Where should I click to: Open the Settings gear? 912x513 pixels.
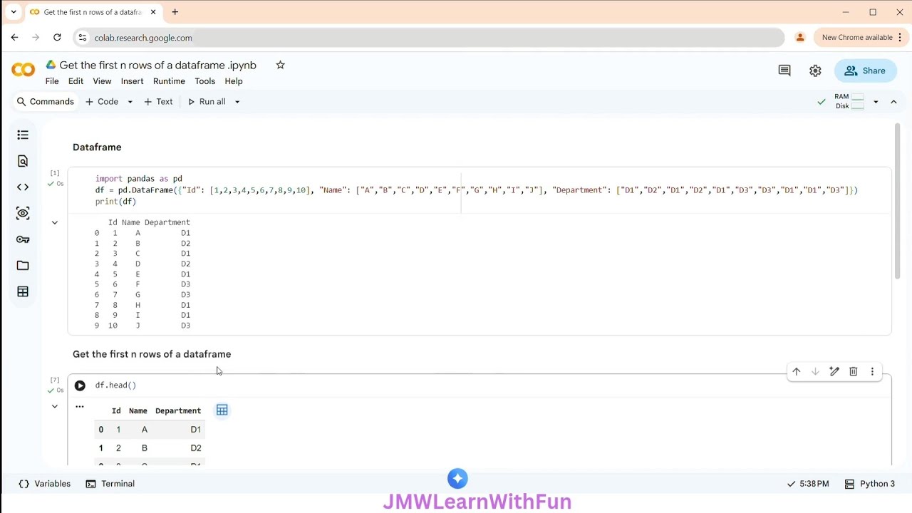815,71
